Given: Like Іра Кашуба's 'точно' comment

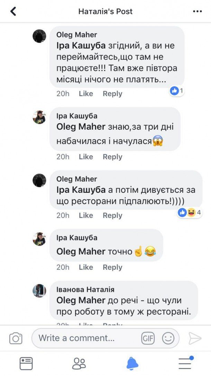Looking at the screenshot, I should [86, 267].
